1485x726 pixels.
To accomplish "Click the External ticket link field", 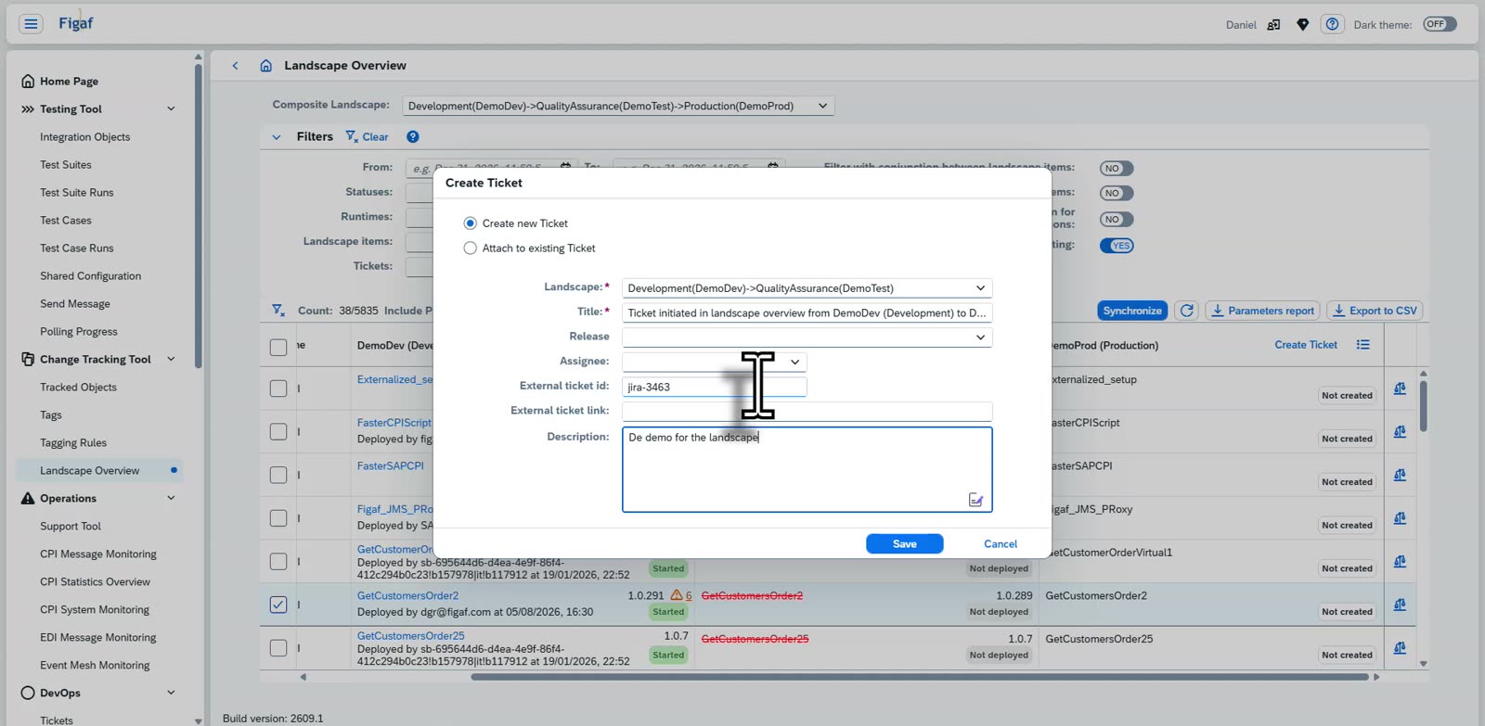I will [x=807, y=412].
